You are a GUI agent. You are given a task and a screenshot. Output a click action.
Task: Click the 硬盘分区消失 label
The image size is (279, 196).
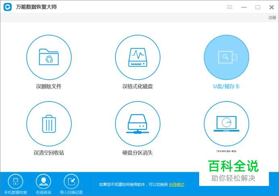(137, 153)
